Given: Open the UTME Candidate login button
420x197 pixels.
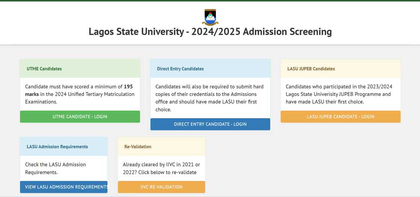Looking at the screenshot, I should 80,116.
